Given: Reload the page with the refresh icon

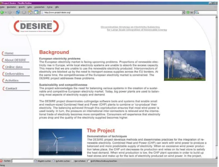Looking at the screenshot, I should [x=18, y=12].
